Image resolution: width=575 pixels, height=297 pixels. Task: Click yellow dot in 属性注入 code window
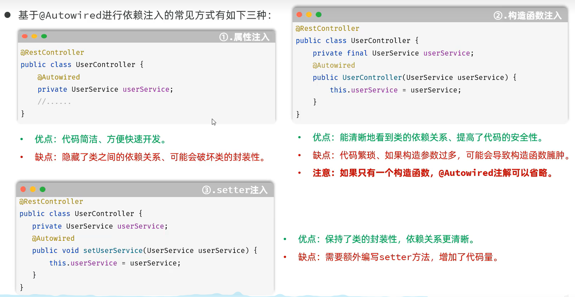pyautogui.click(x=34, y=36)
